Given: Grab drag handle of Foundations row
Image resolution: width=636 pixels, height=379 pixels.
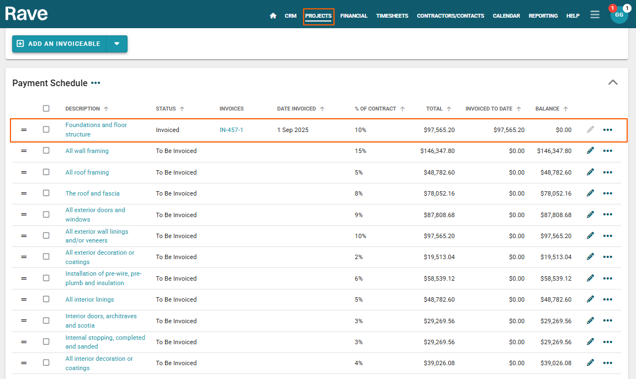Looking at the screenshot, I should click(x=24, y=130).
